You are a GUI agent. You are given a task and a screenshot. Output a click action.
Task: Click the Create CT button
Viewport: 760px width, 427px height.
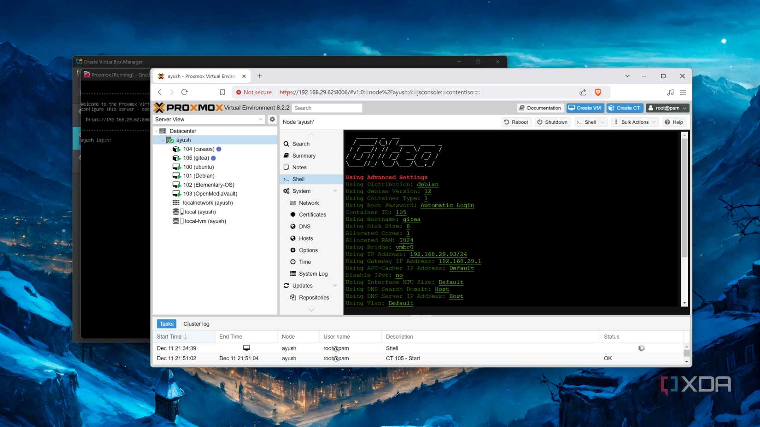coord(625,108)
